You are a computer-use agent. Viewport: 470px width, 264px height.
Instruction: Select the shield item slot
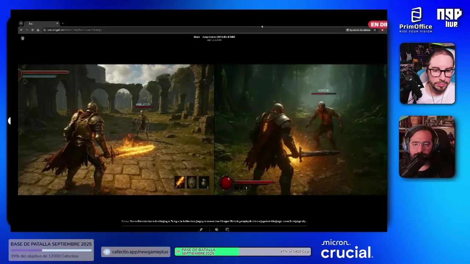192,182
